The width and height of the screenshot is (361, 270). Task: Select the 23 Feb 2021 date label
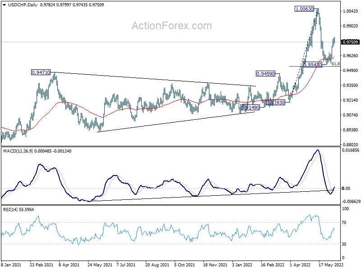click(42, 265)
